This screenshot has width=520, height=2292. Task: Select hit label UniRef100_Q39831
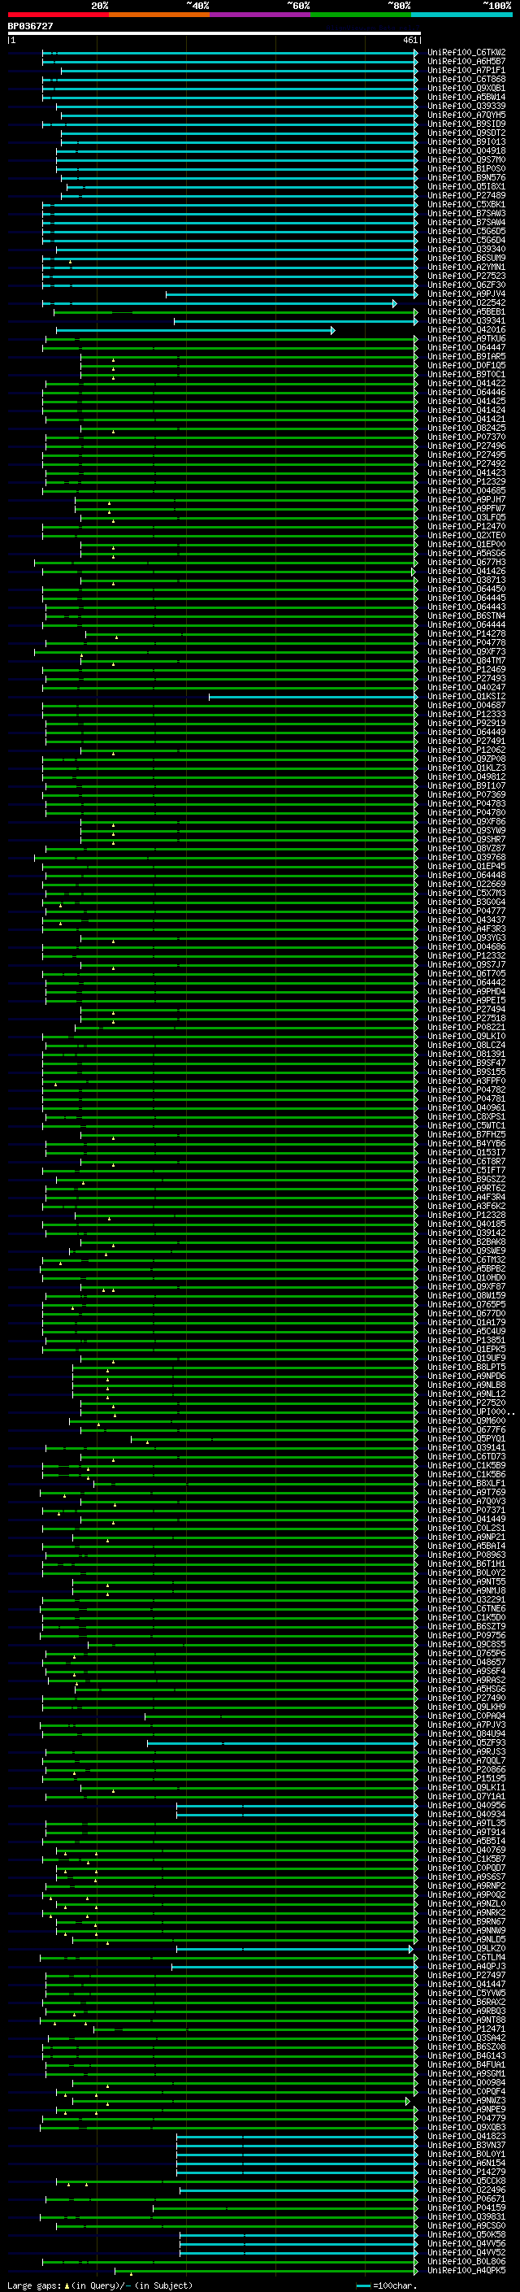point(466,2217)
